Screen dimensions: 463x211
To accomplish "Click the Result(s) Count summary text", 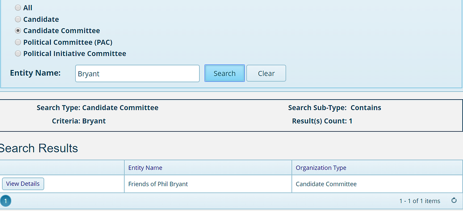I will click(x=322, y=121).
